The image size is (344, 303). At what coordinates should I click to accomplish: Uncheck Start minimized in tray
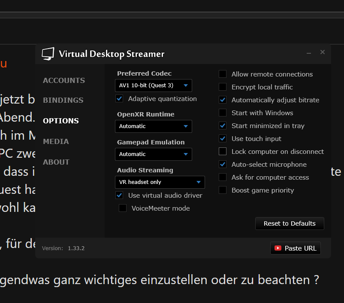click(223, 125)
